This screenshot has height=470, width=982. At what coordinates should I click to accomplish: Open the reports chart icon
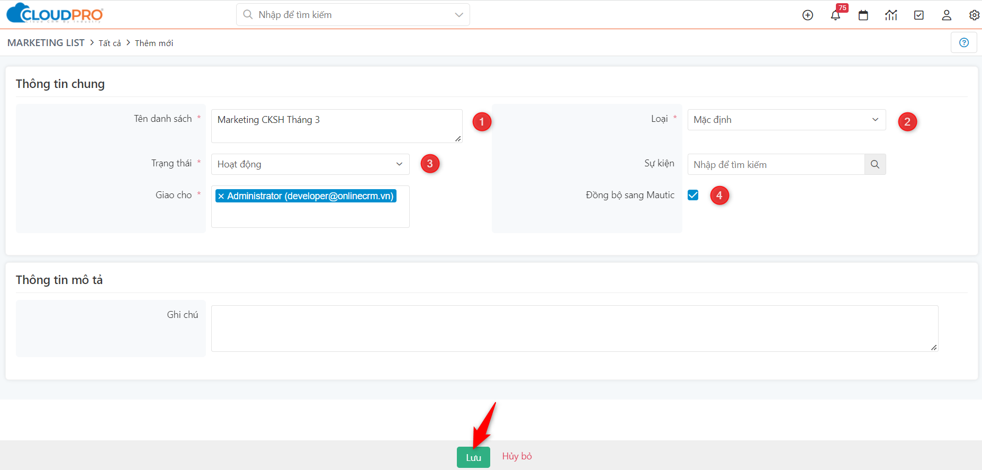tap(891, 15)
